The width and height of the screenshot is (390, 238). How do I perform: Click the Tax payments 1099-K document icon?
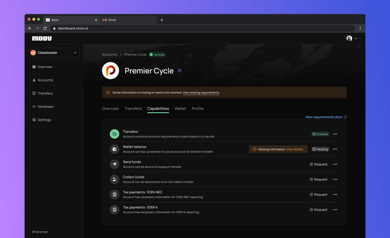pyautogui.click(x=114, y=210)
